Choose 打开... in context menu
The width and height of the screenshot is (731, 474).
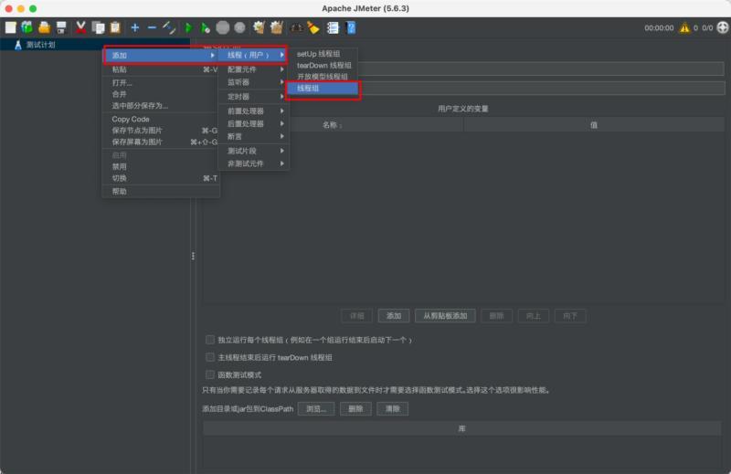pos(161,83)
